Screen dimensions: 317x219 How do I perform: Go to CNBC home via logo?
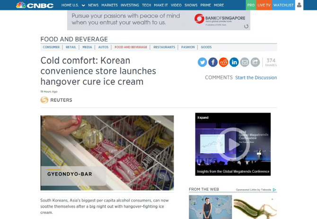[35, 5]
